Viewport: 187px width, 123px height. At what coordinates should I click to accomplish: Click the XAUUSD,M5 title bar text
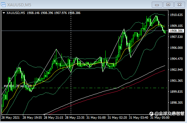point(19,5)
